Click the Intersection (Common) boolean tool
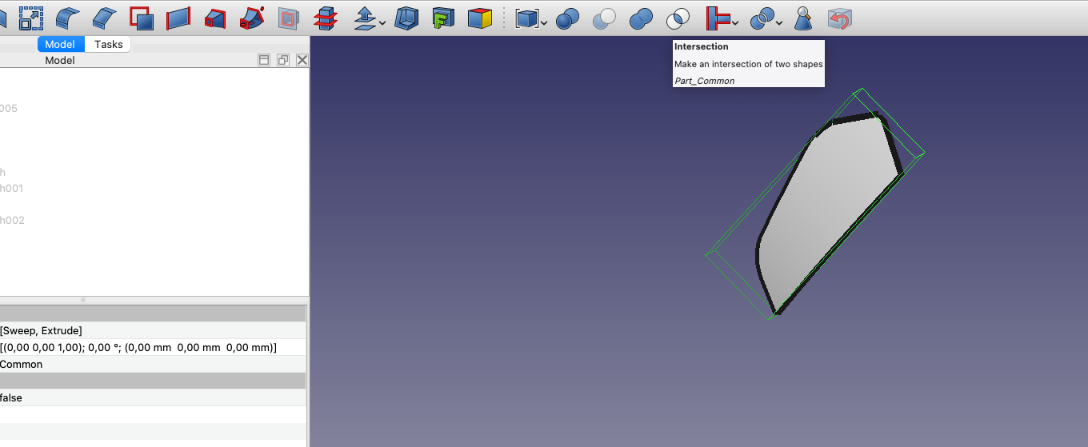The height and width of the screenshot is (447, 1088). coord(678,18)
